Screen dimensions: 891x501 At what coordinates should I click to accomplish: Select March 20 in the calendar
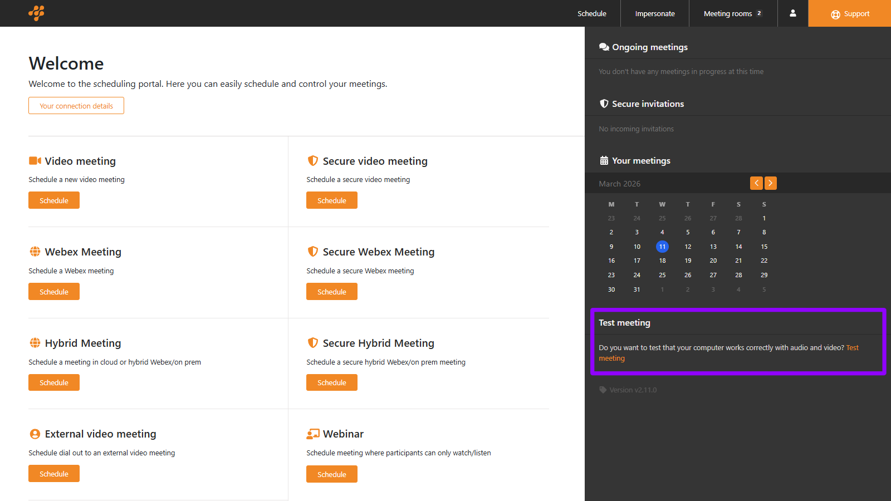(x=713, y=261)
